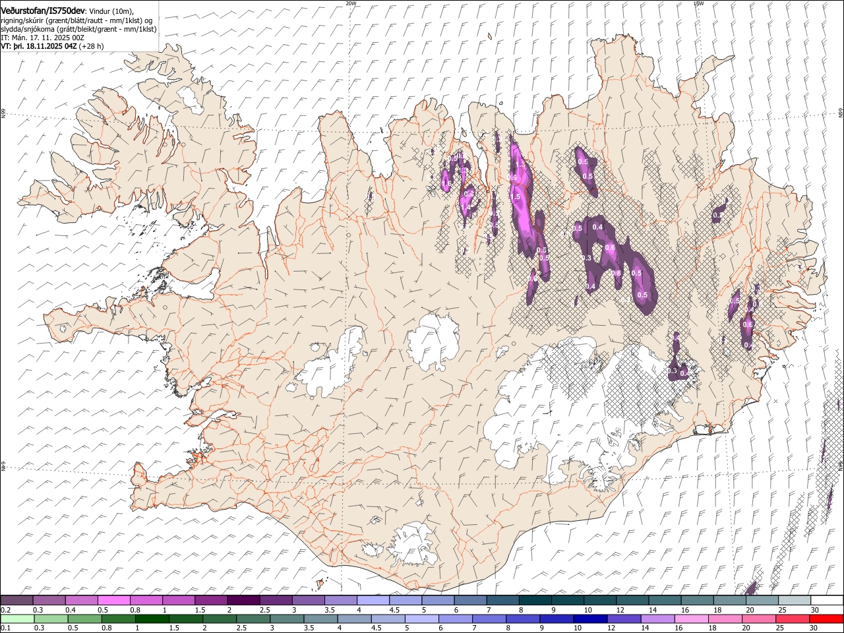Select the dark purple upper swatch between 2 and 2.5

point(243,600)
